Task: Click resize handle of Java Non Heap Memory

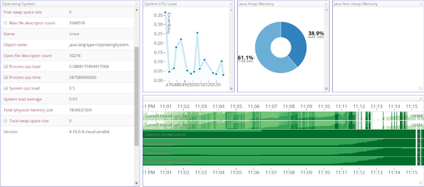Action: coord(421,89)
